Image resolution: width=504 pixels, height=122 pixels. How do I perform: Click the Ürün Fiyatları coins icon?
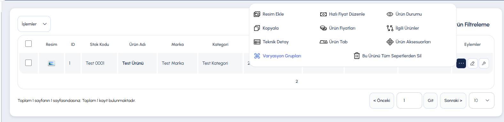323,28
